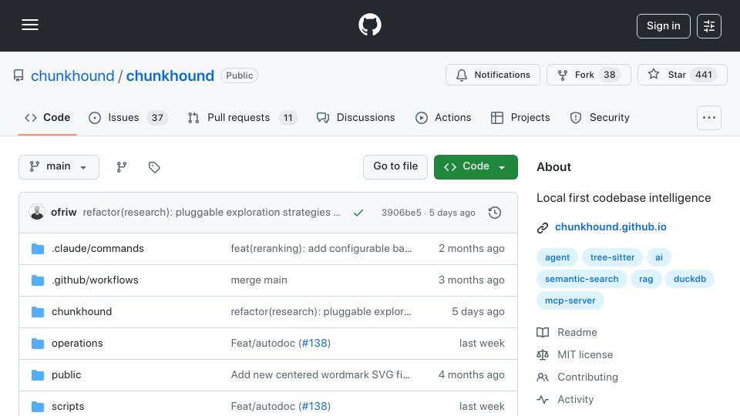Click the folder icon next to operations
The image size is (740, 416).
pos(38,344)
